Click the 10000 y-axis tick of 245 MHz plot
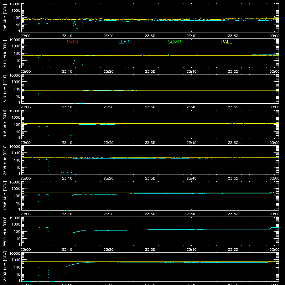The image size is (285, 285). (x=15, y=4)
